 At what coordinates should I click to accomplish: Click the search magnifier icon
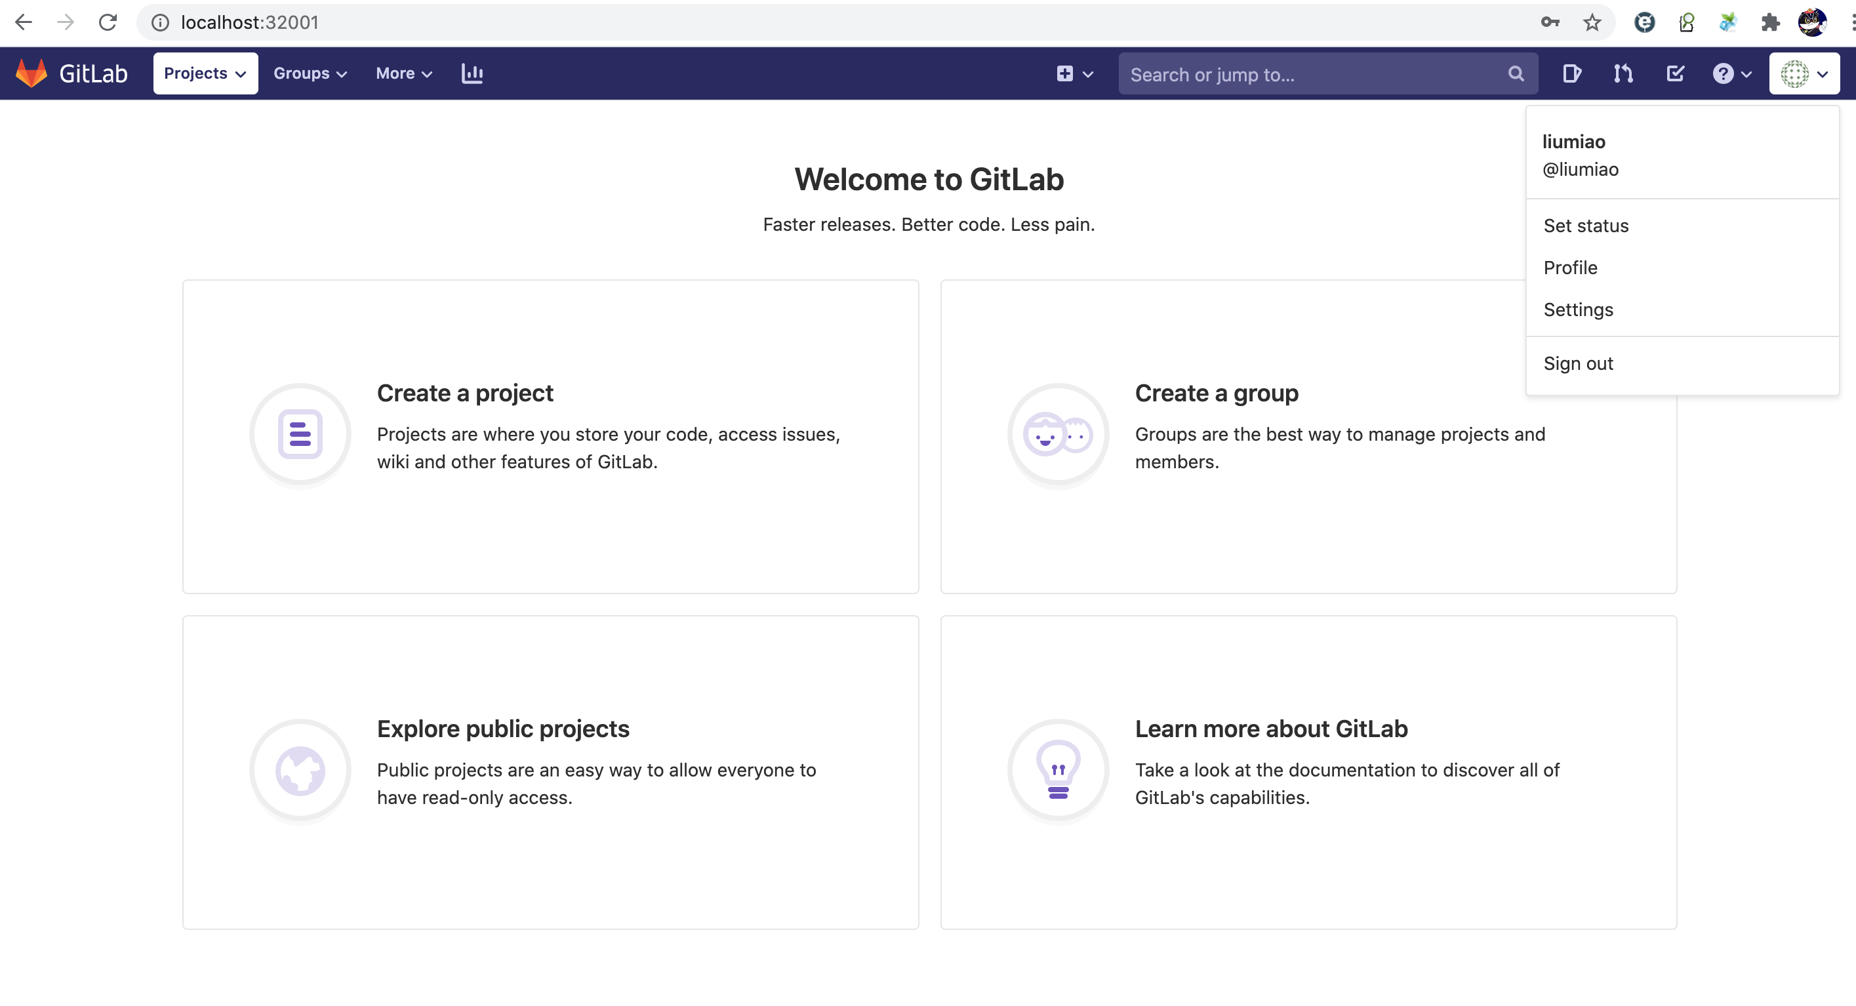pos(1516,73)
